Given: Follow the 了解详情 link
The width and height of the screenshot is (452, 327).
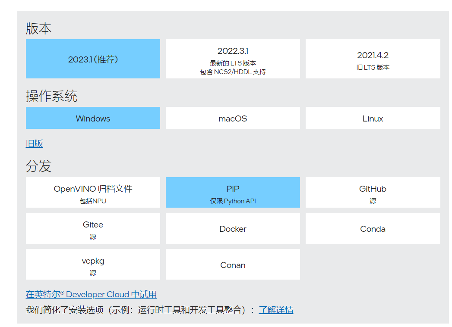Looking at the screenshot, I should coord(276,310).
